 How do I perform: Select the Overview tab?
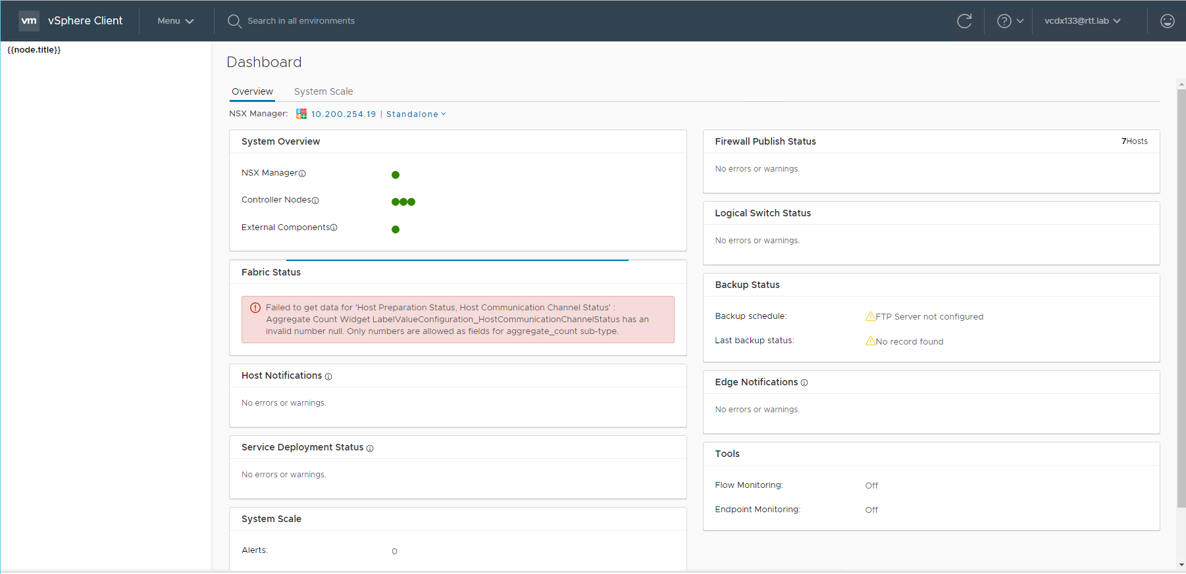[x=252, y=91]
